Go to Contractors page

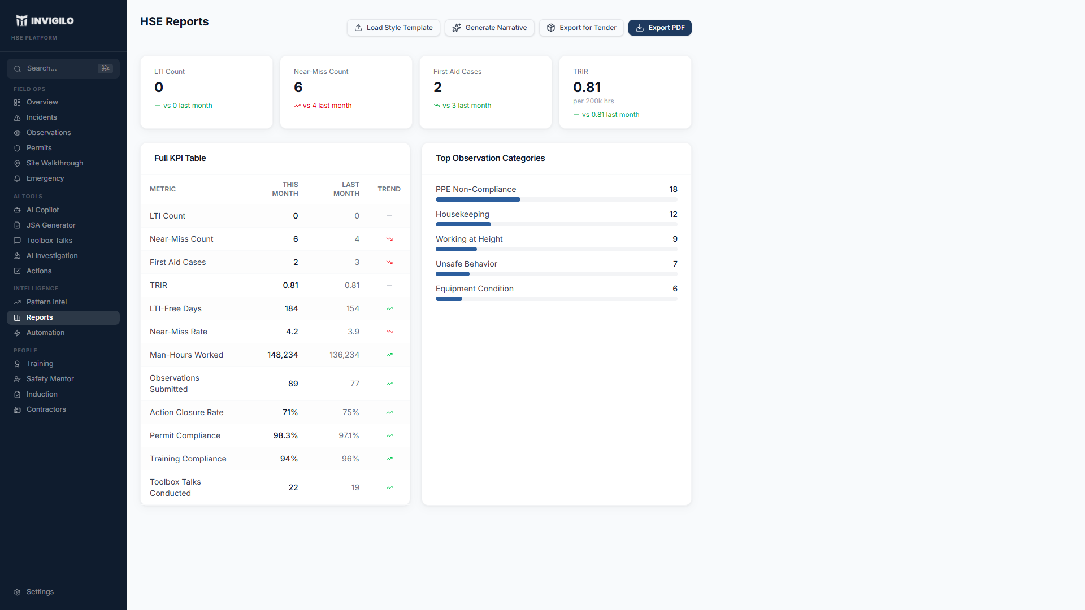click(63, 409)
